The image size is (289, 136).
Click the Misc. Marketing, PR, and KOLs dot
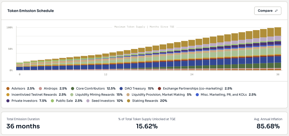point(197,95)
